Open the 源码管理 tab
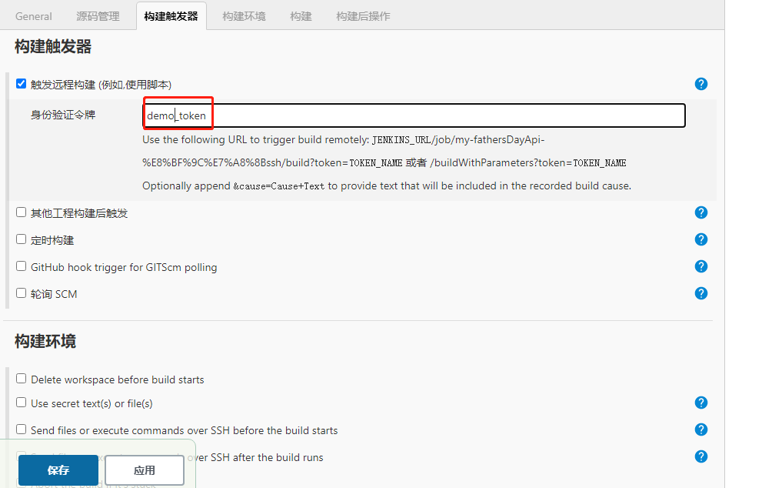The height and width of the screenshot is (488, 782). 98,16
